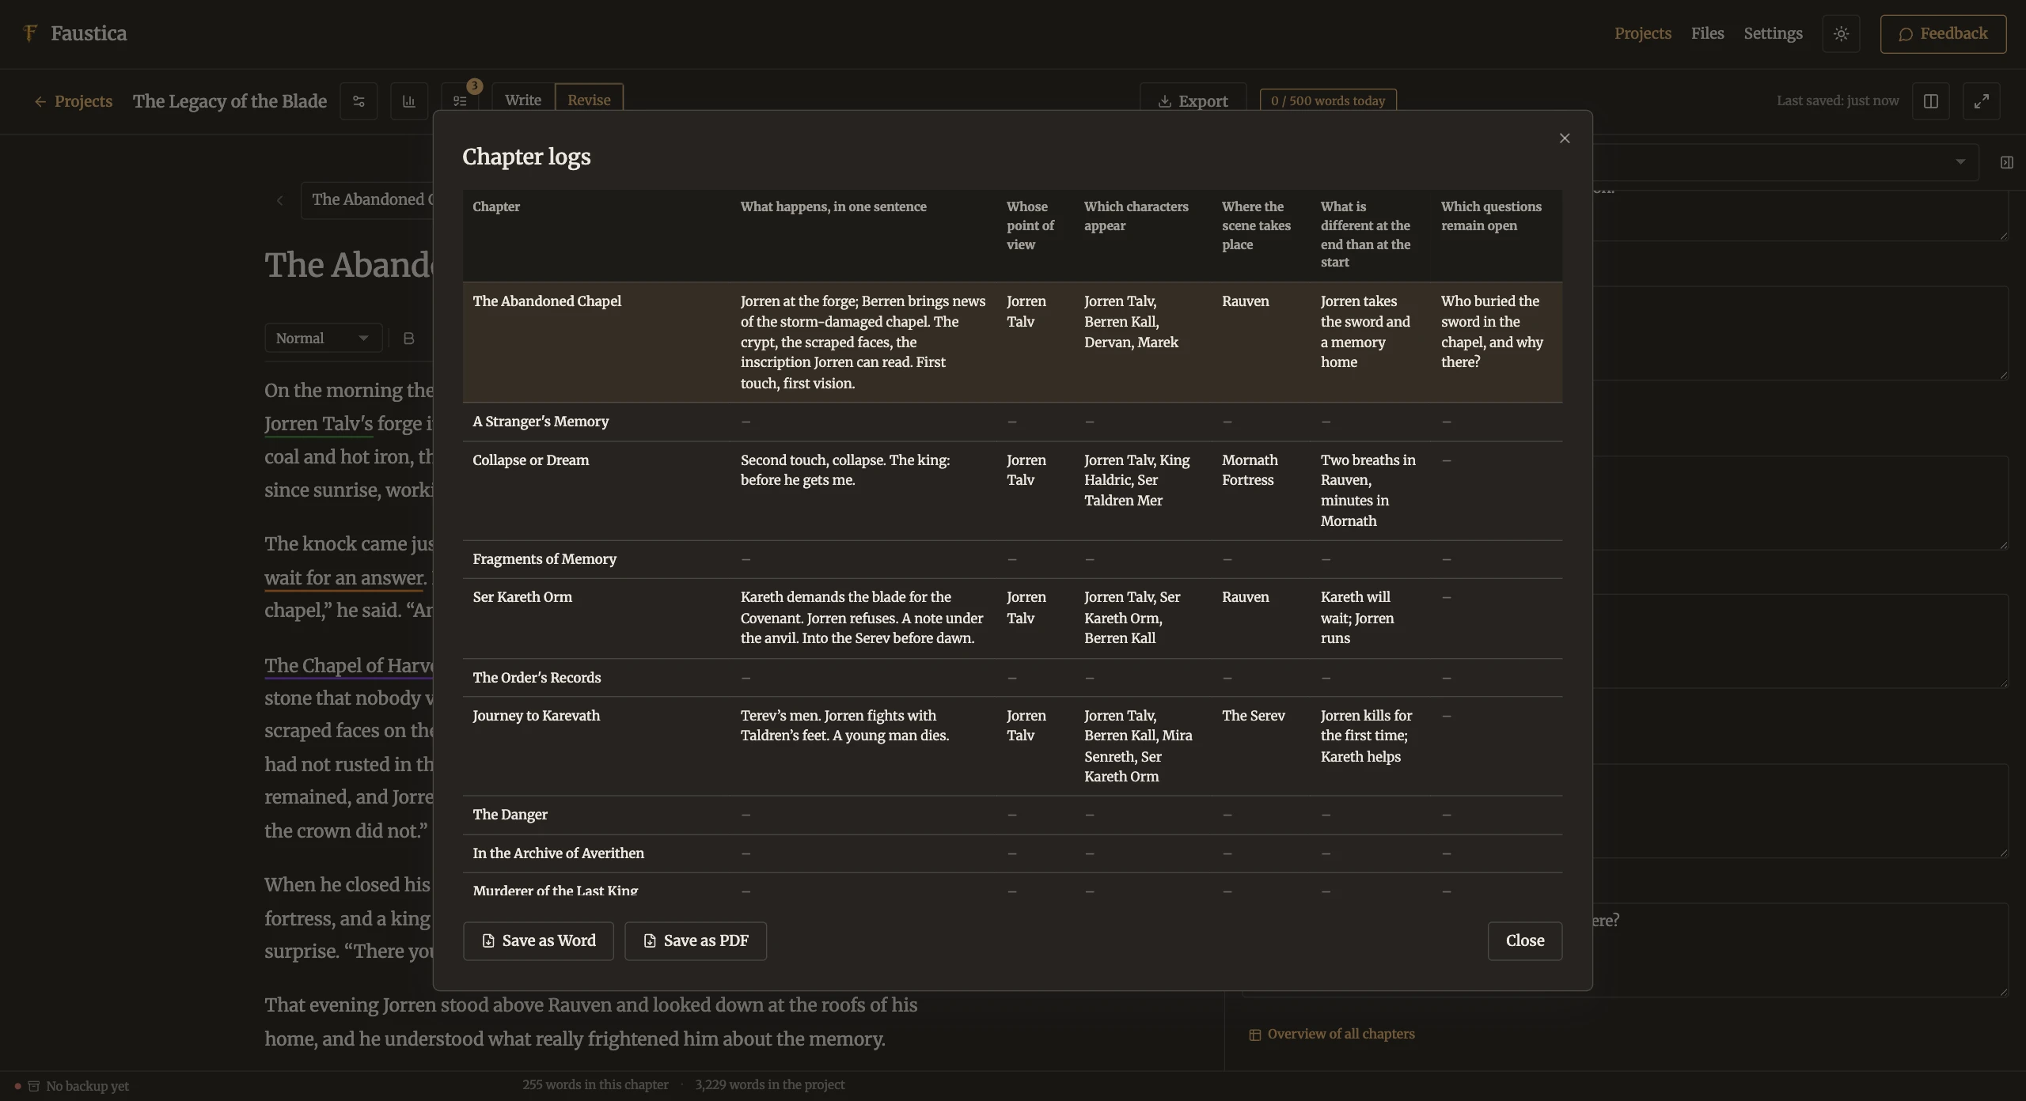
Task: Click the Faustica logo icon
Action: click(30, 33)
